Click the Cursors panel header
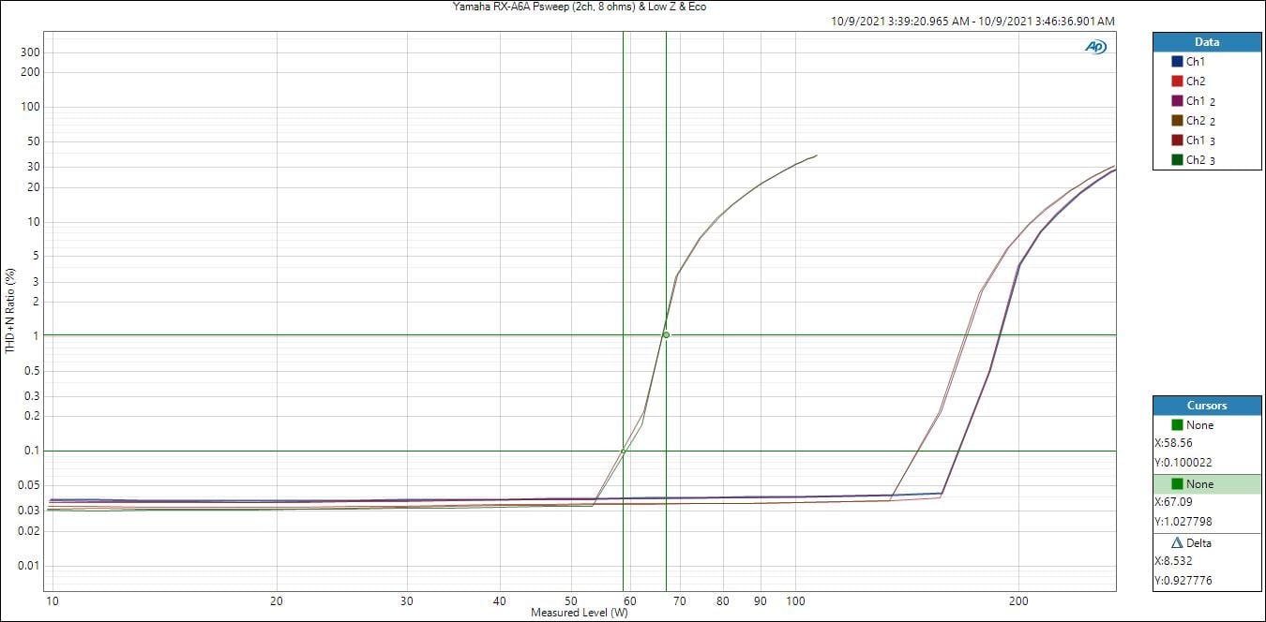 (1207, 406)
